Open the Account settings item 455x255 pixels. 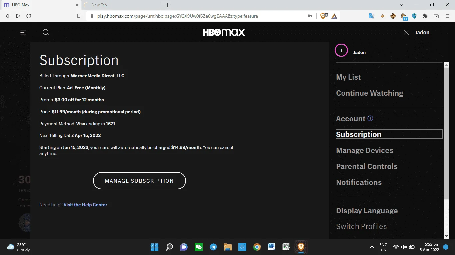pyautogui.click(x=351, y=119)
